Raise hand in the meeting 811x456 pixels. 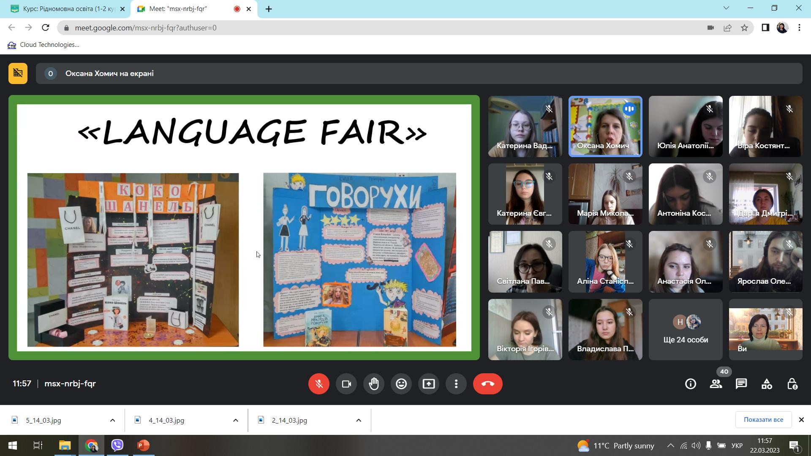[x=373, y=384]
